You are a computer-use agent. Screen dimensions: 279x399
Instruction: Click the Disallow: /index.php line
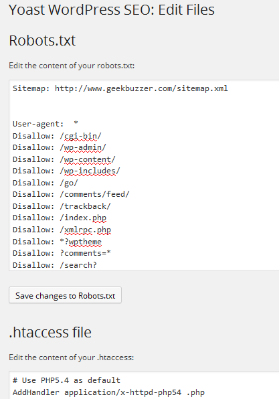[x=60, y=218]
